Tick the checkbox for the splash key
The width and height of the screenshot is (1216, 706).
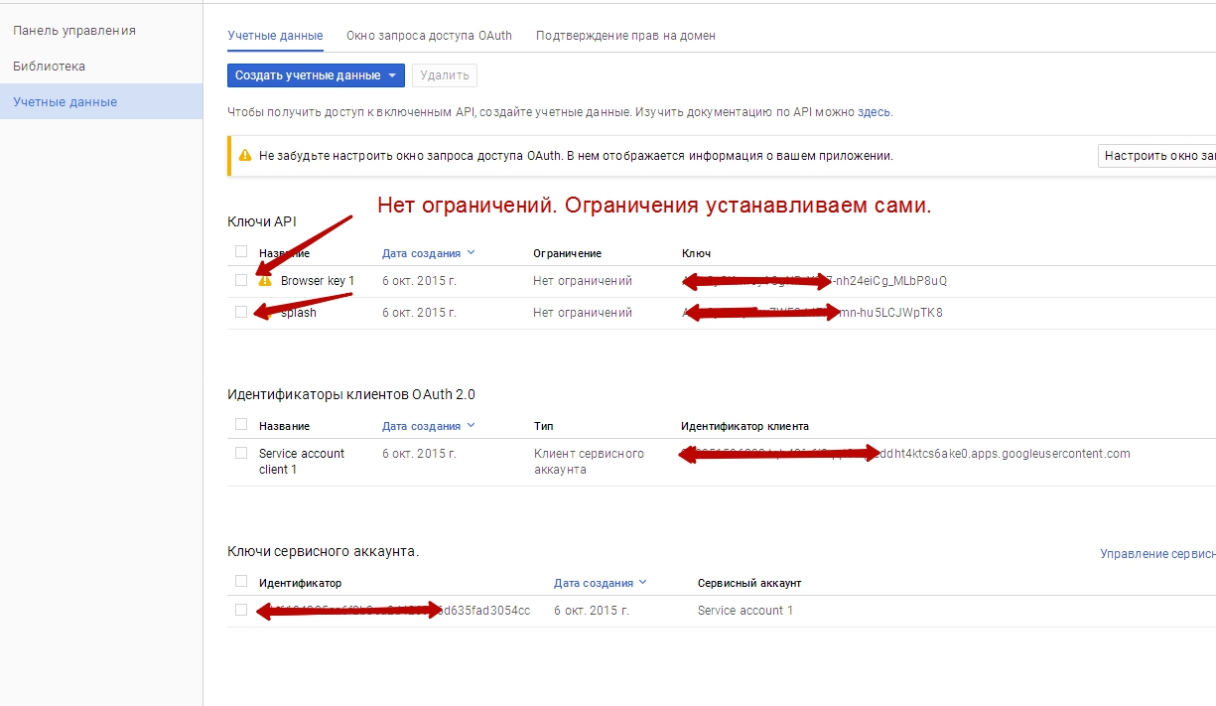tap(241, 312)
